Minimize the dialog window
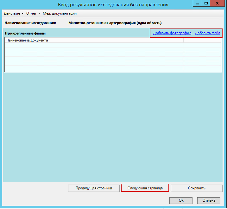 point(197,3)
